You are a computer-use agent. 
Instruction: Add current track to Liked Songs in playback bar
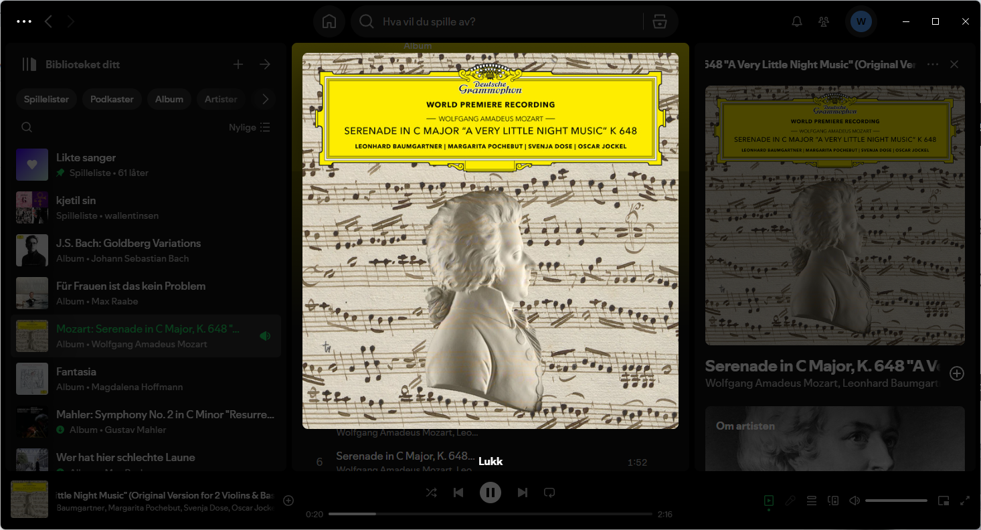pyautogui.click(x=288, y=501)
